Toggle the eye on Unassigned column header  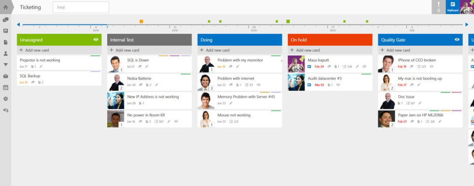coord(96,39)
